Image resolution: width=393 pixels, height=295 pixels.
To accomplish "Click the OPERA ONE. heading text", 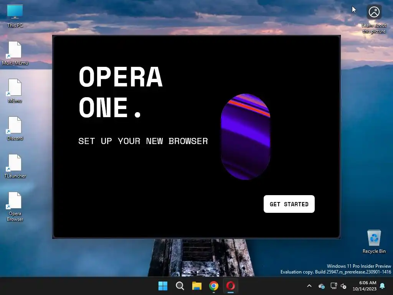I will tap(121, 92).
